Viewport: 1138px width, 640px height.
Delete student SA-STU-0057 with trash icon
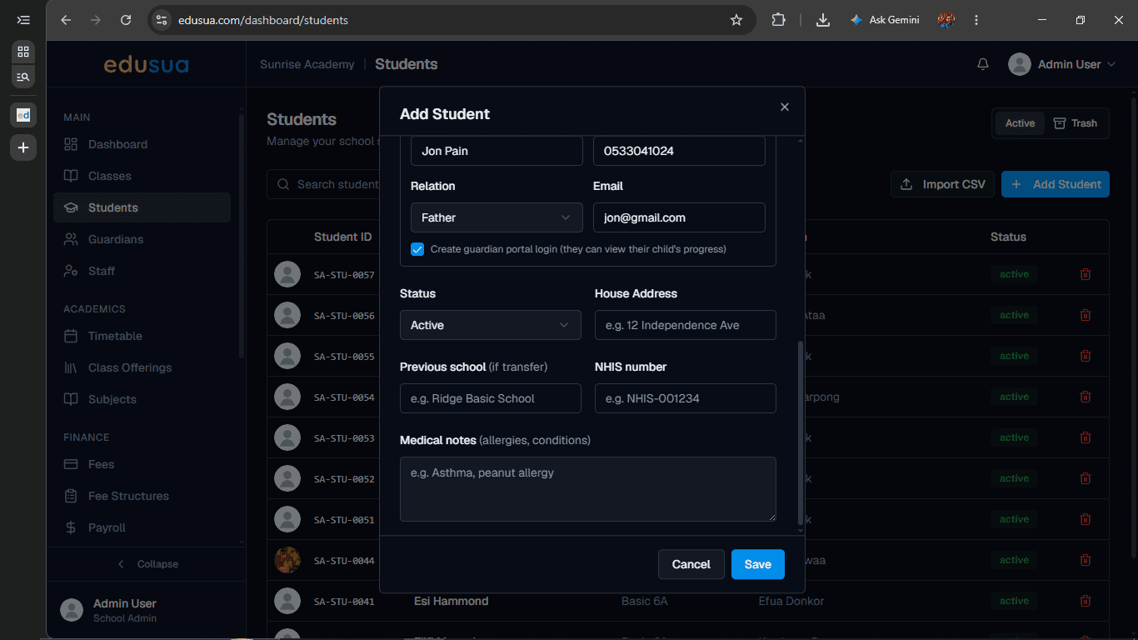pos(1085,274)
